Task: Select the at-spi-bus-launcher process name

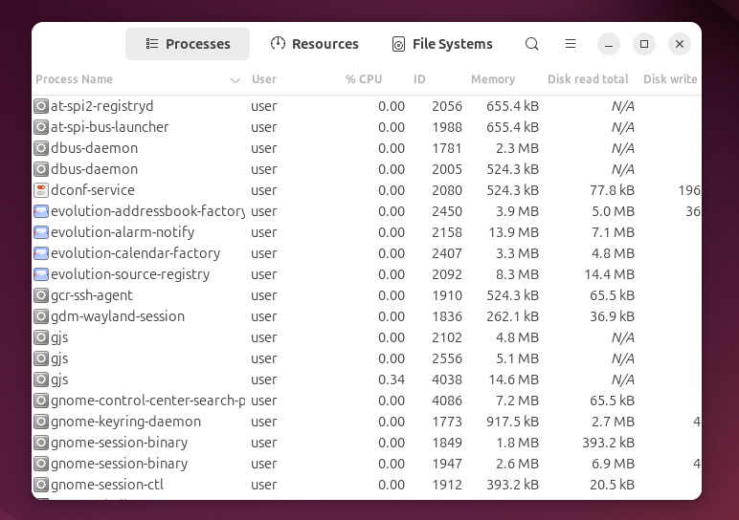Action: coord(110,127)
